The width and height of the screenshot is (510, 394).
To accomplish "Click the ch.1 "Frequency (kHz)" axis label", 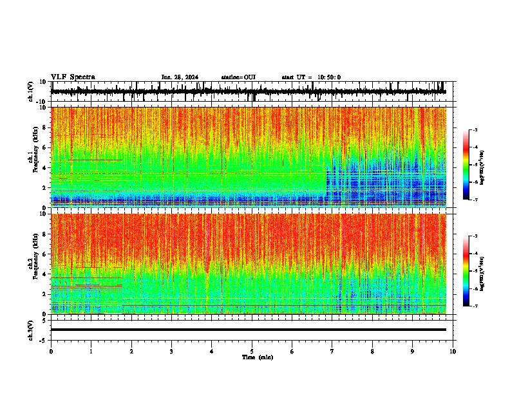I will pos(35,149).
